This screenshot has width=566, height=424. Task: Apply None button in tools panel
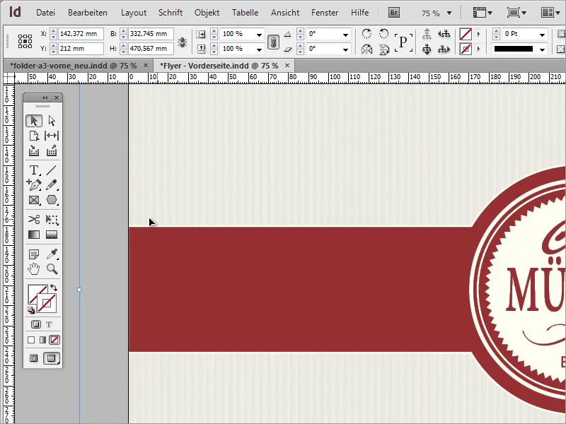pyautogui.click(x=54, y=340)
